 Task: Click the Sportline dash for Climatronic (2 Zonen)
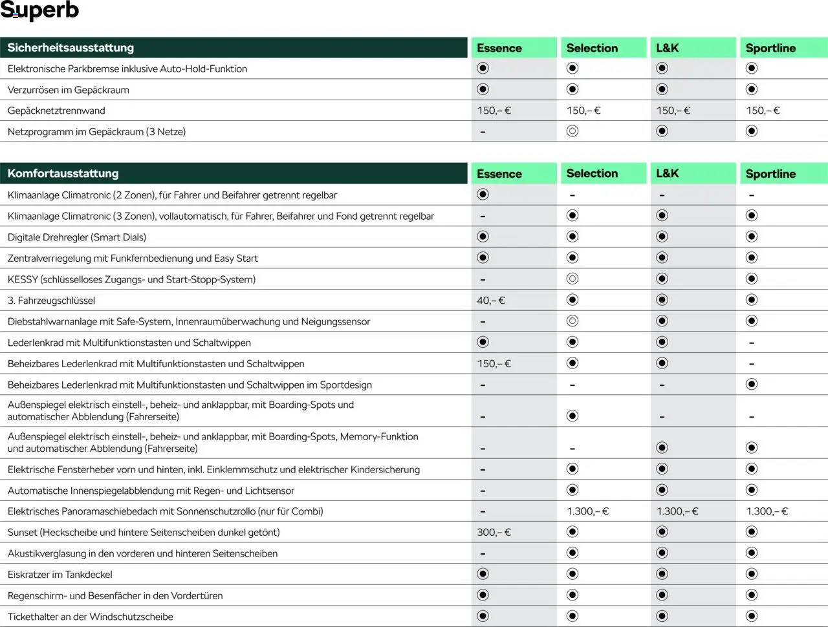coord(752,195)
